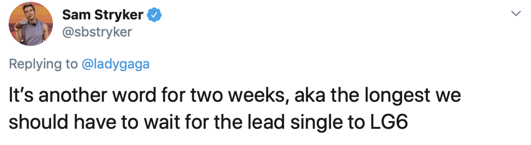Click the display name Sam Stryker
The width and height of the screenshot is (531, 145).
coord(103,15)
